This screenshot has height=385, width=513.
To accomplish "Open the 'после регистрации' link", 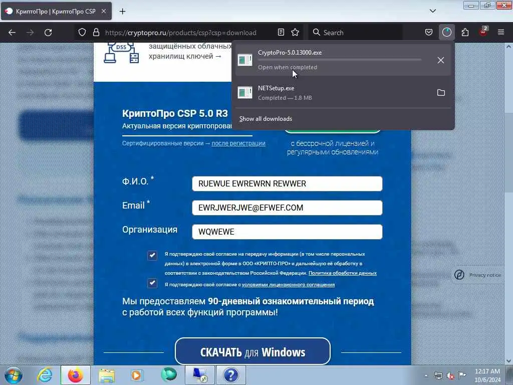I will 238,143.
